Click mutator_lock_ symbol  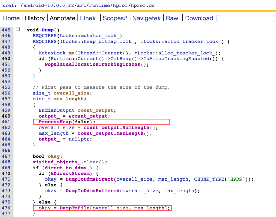tap(100, 36)
